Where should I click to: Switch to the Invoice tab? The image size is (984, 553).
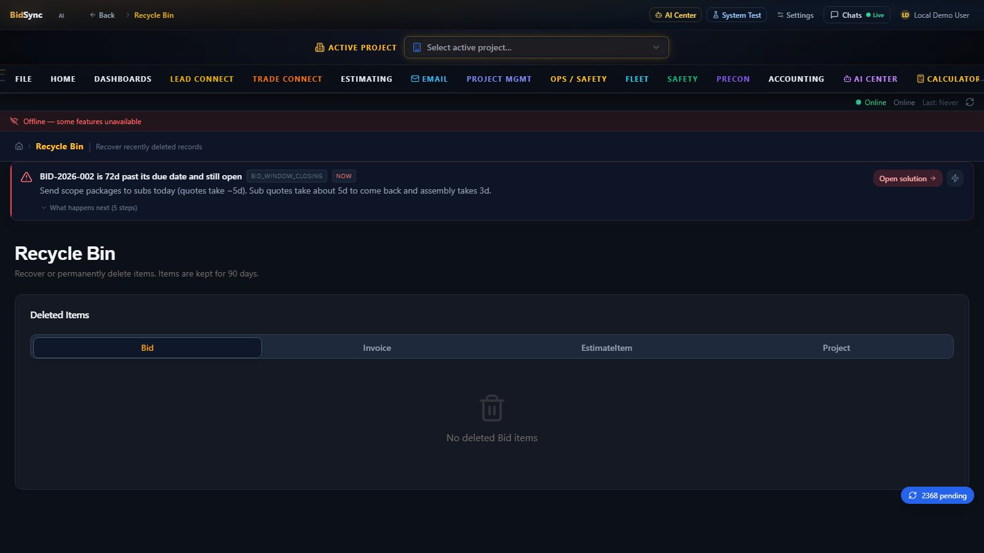tap(377, 348)
